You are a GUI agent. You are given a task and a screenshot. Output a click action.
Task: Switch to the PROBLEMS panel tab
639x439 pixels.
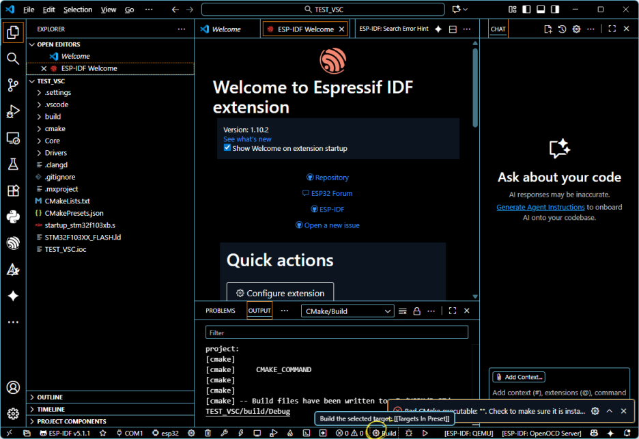(x=220, y=311)
